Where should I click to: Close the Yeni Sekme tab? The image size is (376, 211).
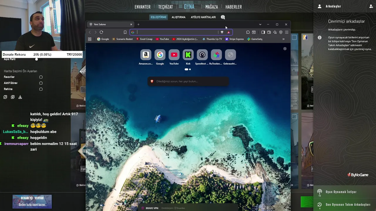(x=131, y=24)
